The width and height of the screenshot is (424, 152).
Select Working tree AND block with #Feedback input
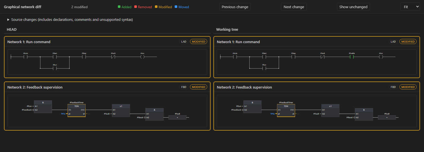tap(252, 107)
